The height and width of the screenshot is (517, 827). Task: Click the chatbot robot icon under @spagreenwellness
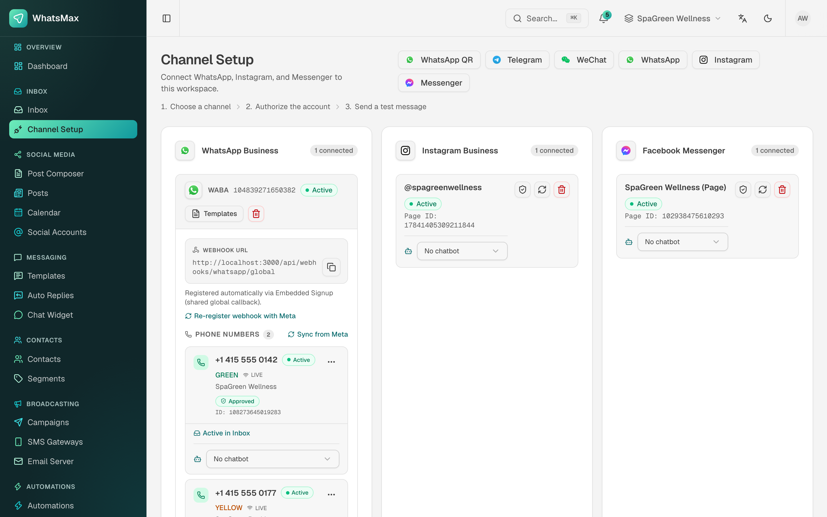[x=408, y=251]
